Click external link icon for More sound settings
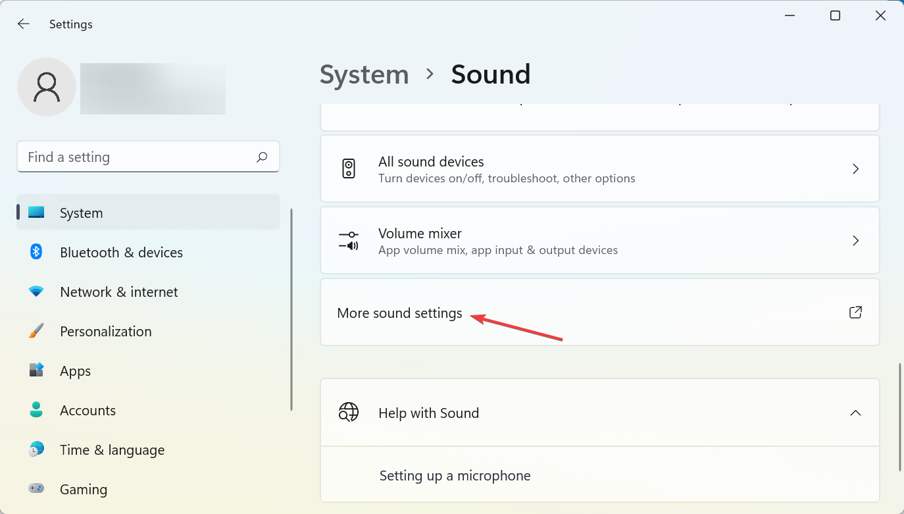This screenshot has height=514, width=904. click(855, 313)
